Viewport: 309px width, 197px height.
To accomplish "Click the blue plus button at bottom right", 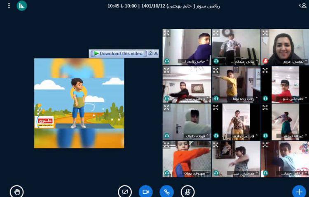I will point(299,192).
